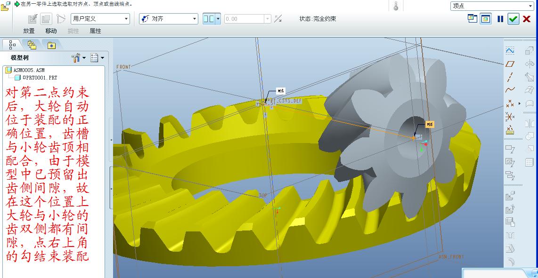538x278 pixels.
Task: Select ASM0005.ASM in the model tree
Action: coord(26,70)
